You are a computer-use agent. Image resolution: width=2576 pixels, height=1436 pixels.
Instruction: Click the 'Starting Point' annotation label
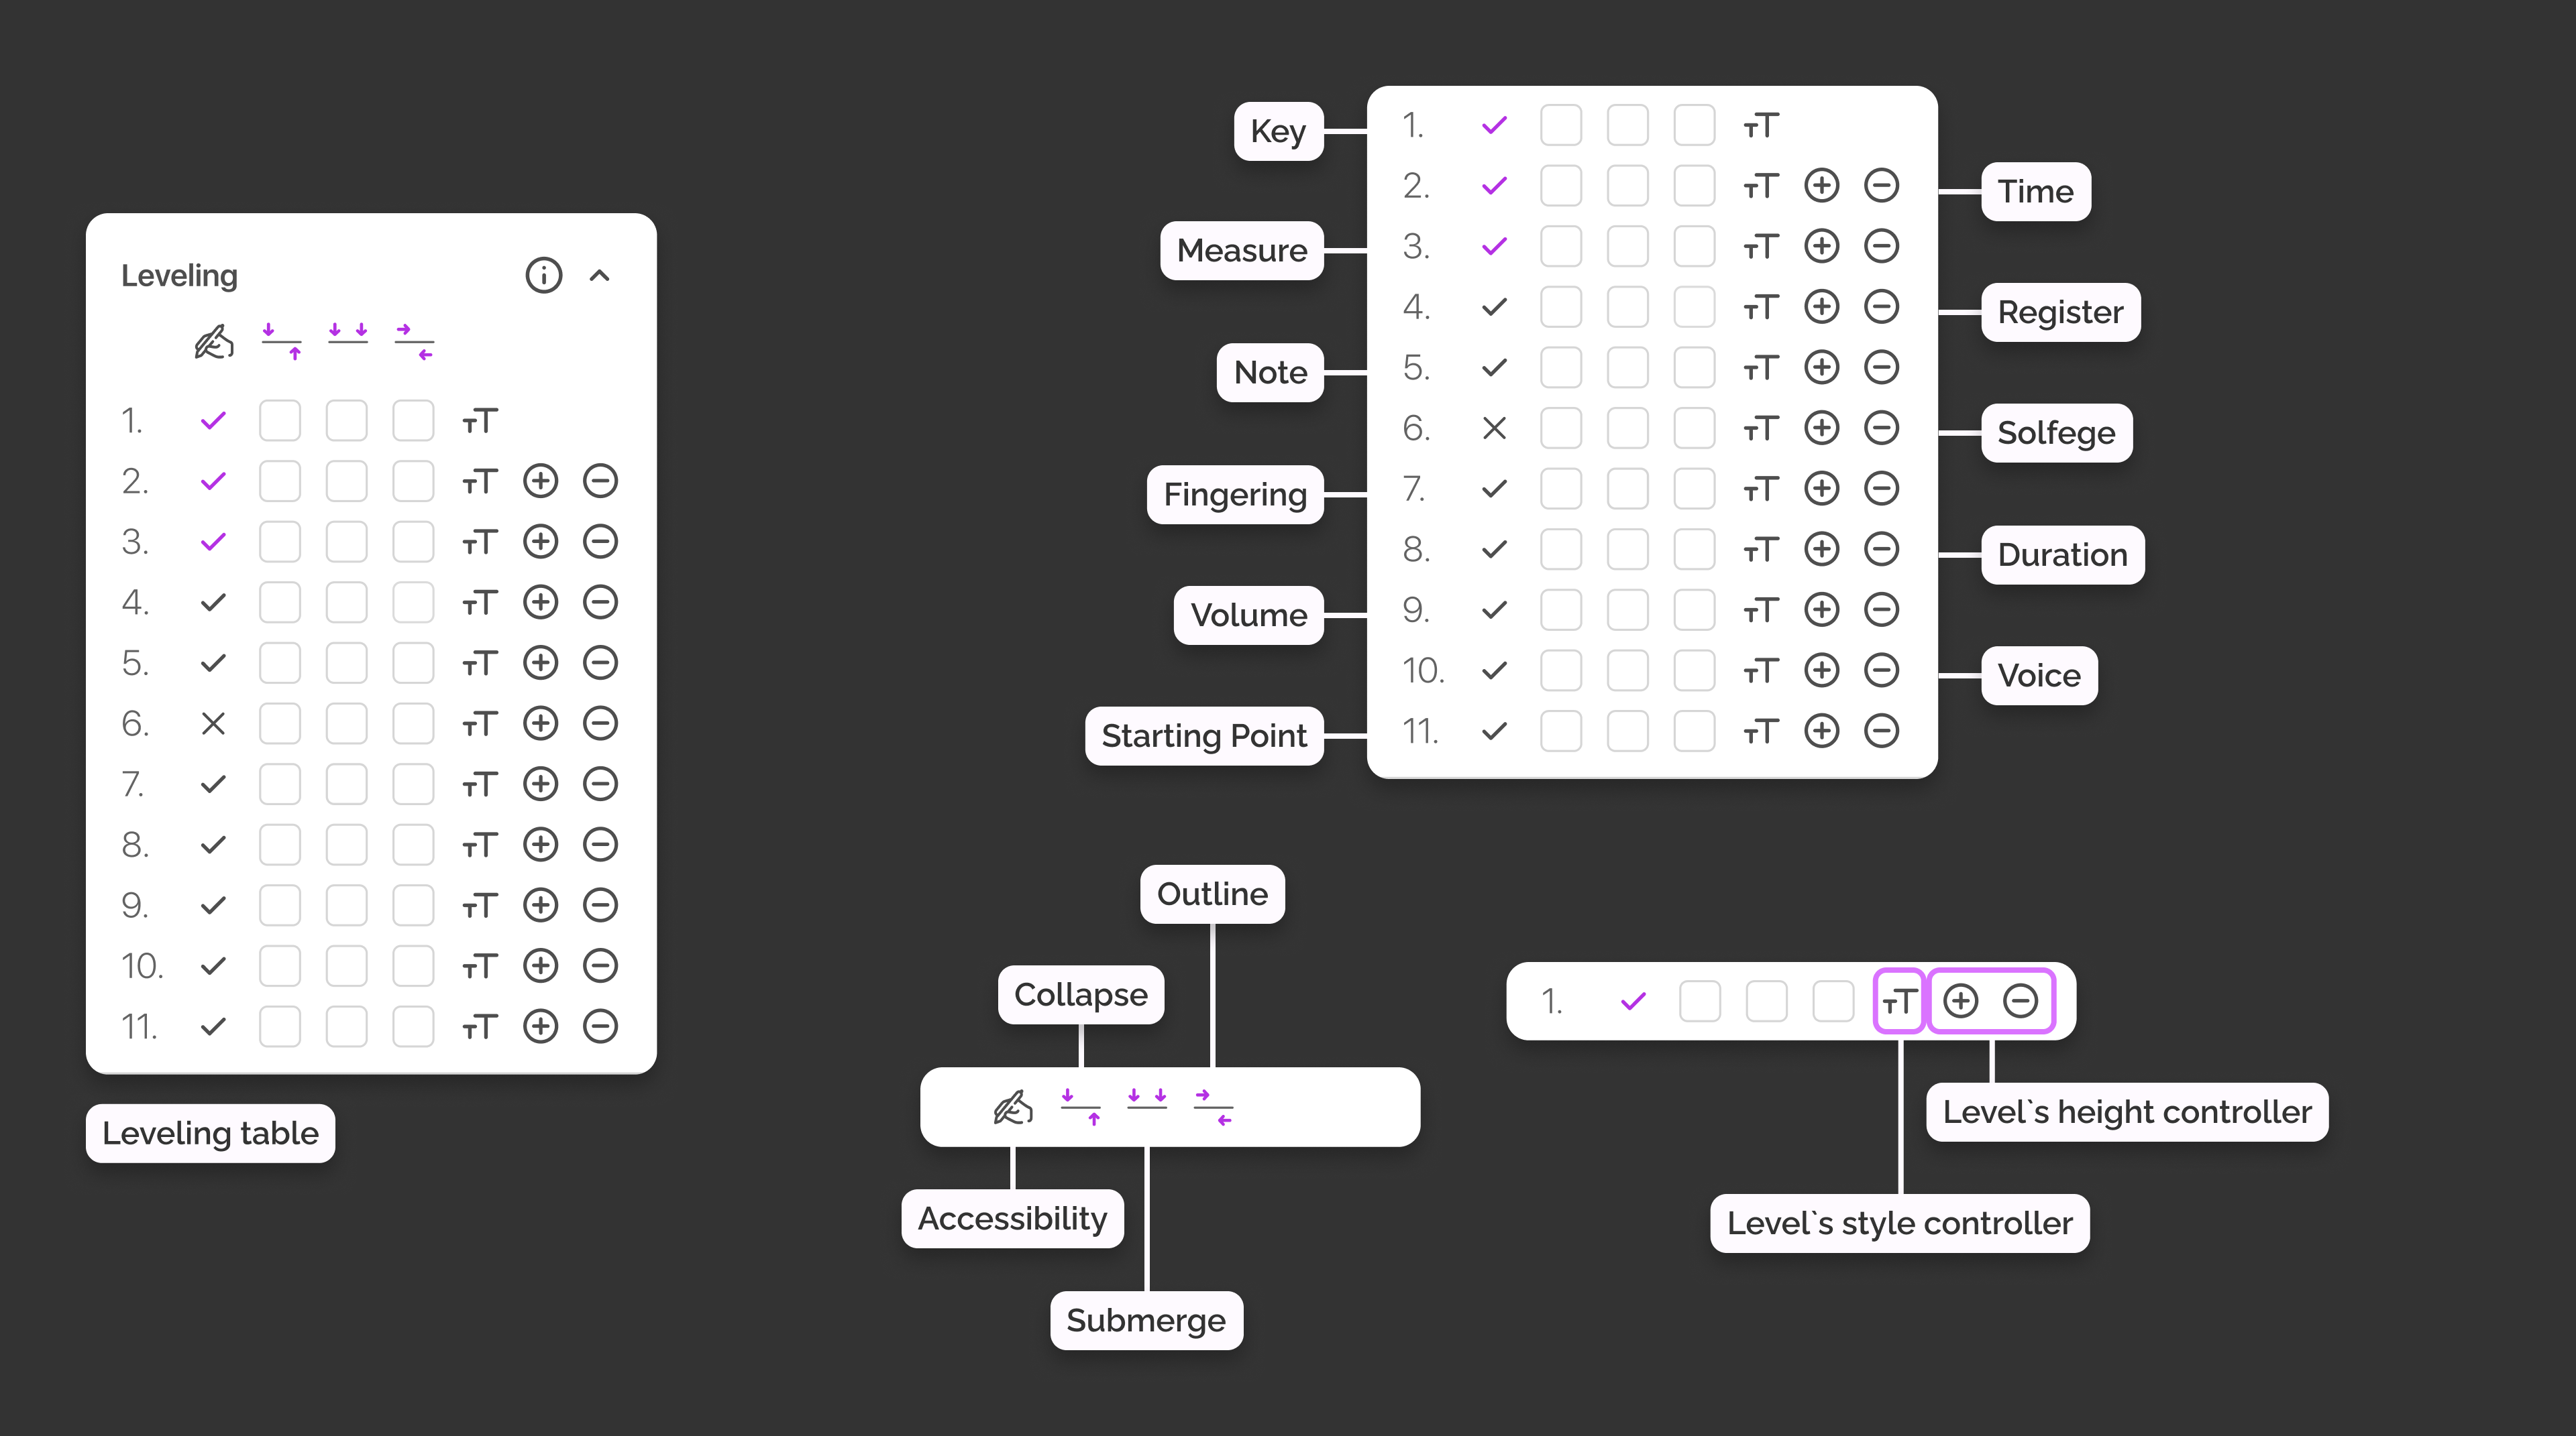(x=1204, y=737)
